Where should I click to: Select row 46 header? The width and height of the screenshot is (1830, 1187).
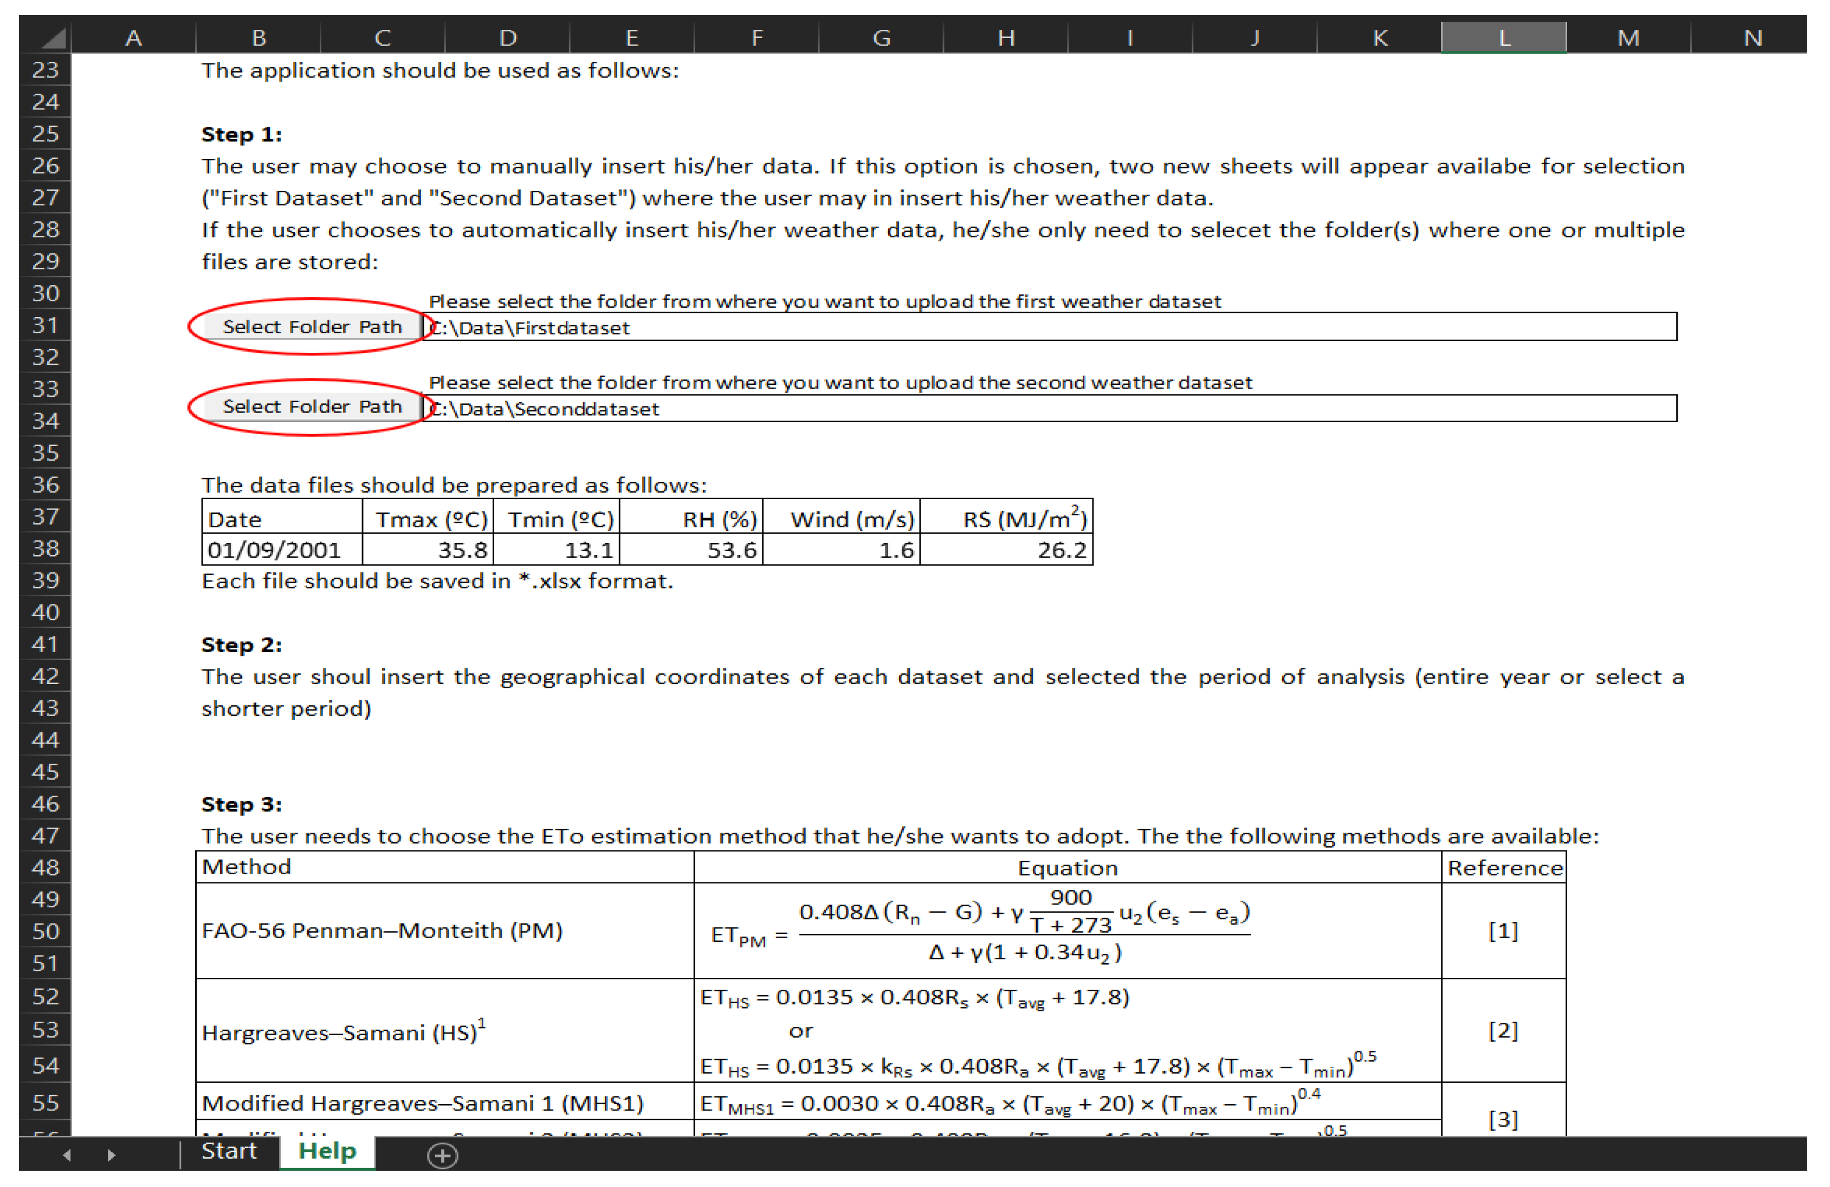pos(46,804)
